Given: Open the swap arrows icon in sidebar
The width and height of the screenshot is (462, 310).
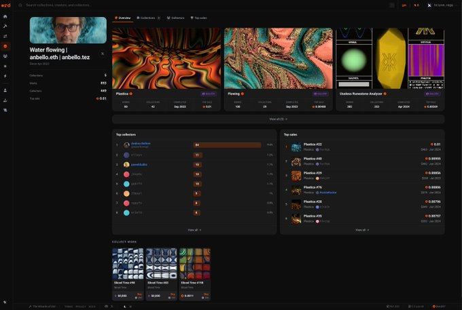Looking at the screenshot, I should (5, 36).
